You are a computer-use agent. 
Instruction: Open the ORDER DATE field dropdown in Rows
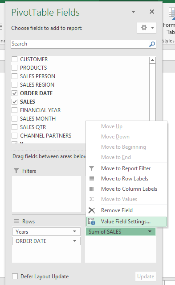74,241
